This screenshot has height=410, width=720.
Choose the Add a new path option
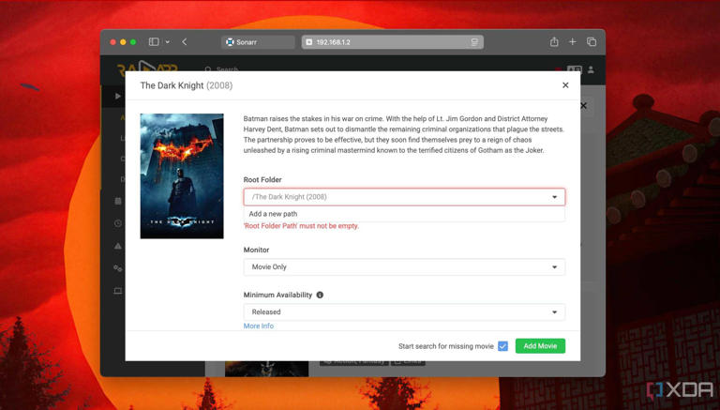[x=273, y=214]
